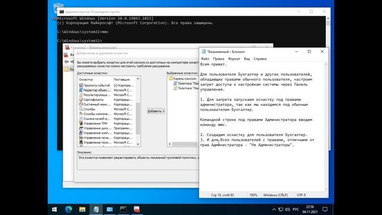
Task: Click the Корень консоли folder icon in selected snap-ins
Action: (171, 78)
